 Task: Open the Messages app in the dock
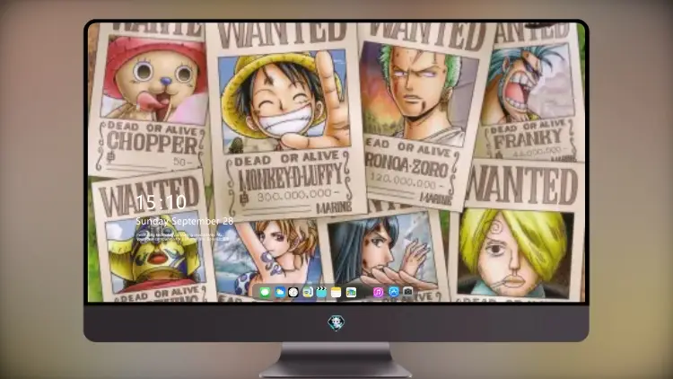click(x=266, y=292)
